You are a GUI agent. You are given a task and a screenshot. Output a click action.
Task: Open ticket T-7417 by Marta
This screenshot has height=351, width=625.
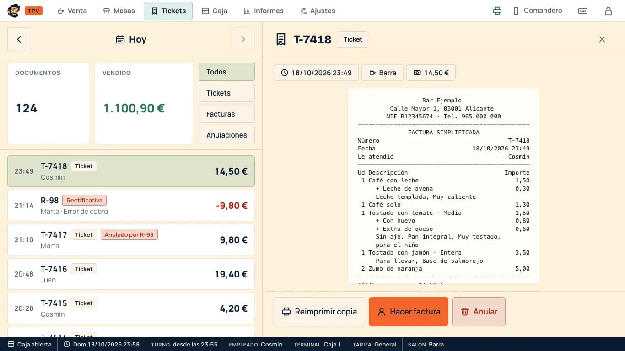pyautogui.click(x=131, y=240)
